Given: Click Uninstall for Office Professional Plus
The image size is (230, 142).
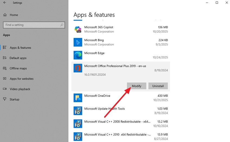Looking at the screenshot, I should pyautogui.click(x=158, y=86).
